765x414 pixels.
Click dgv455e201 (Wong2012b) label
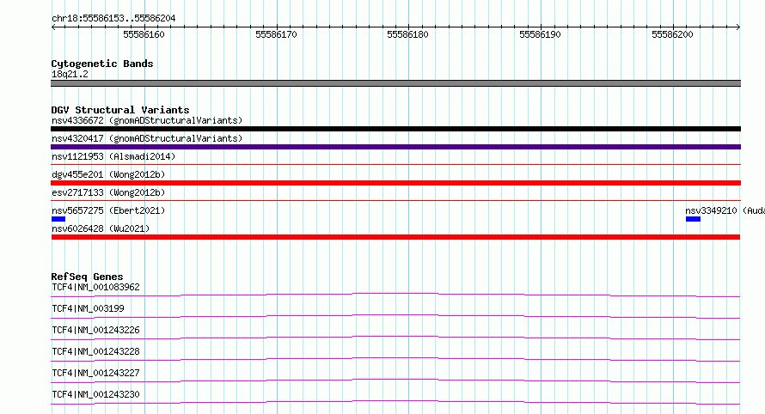click(108, 174)
